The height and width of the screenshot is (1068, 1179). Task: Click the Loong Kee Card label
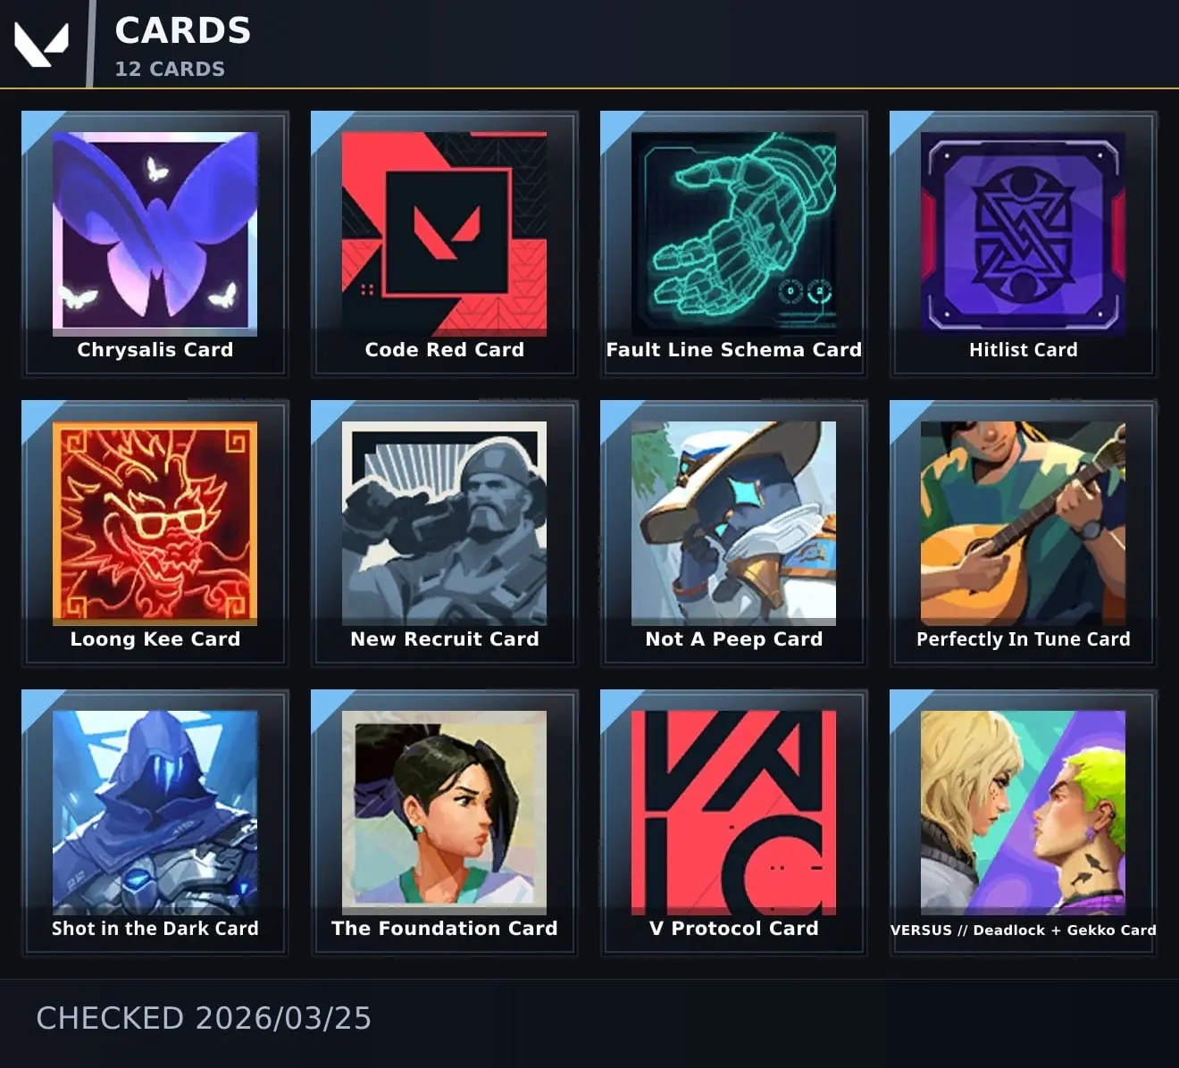pos(155,639)
